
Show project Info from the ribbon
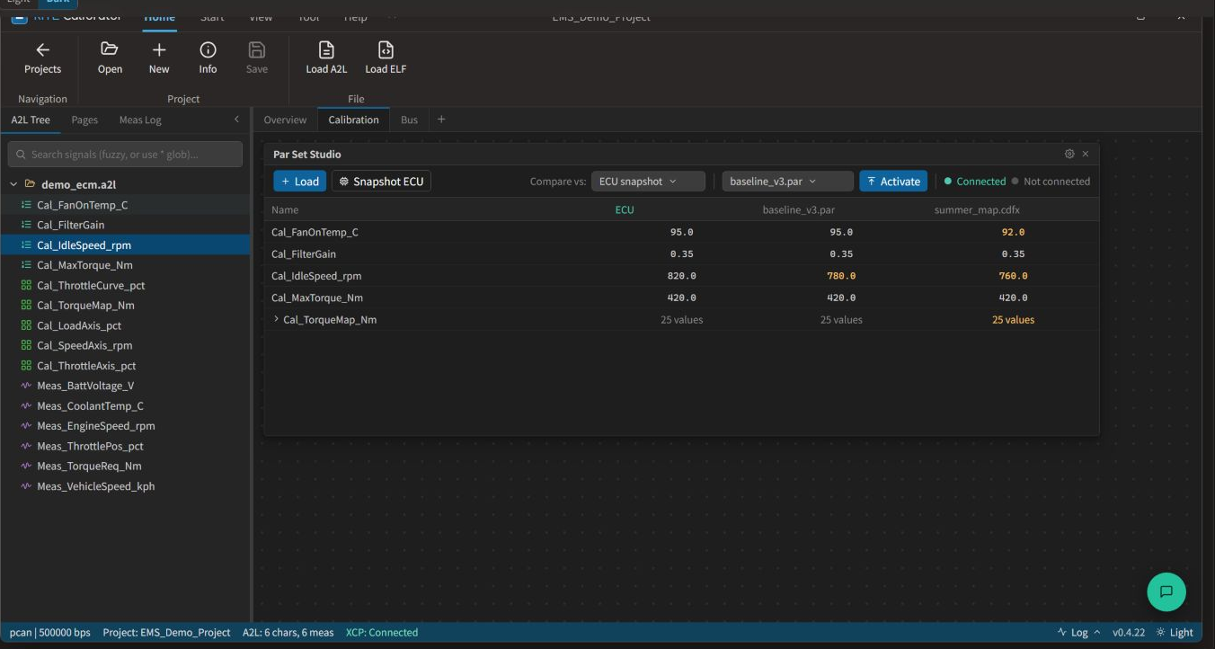click(208, 58)
